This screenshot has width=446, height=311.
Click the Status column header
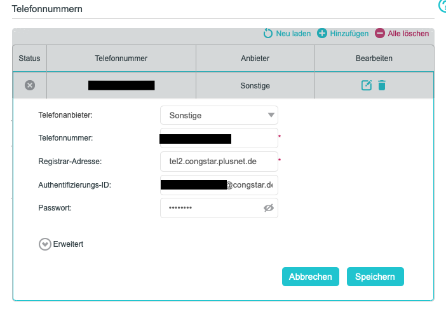click(x=29, y=59)
